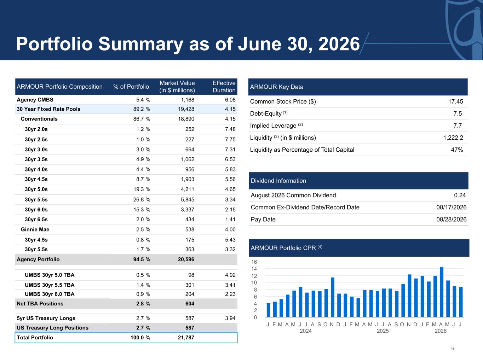Click the Market Value column header

(177, 87)
